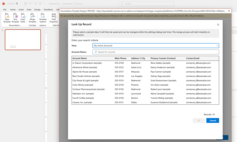Screen dimensions: 237x142
Task: Click the shield icon next to General
Action: point(74,4)
